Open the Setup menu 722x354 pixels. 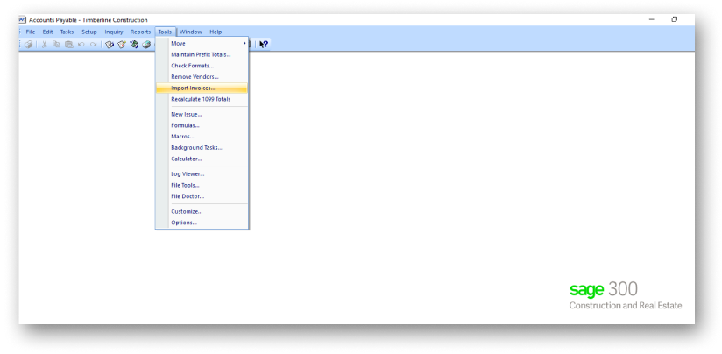coord(89,32)
